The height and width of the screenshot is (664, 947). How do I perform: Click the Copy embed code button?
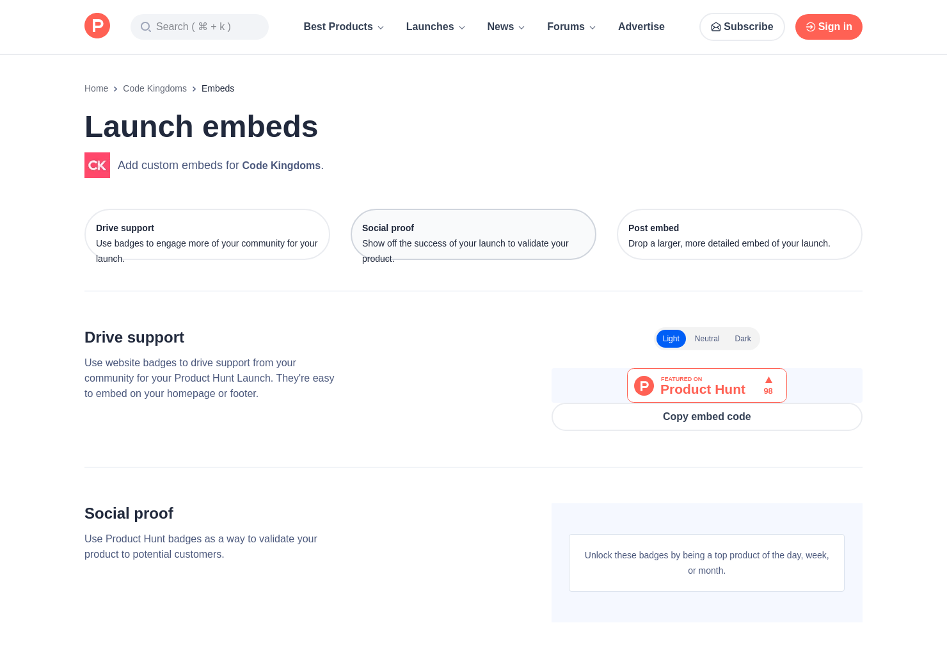[x=706, y=416]
